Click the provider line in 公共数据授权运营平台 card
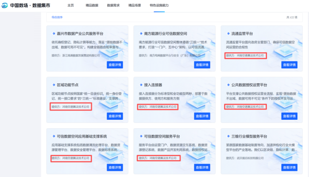The height and width of the screenshot is (177, 309). [x=245, y=106]
